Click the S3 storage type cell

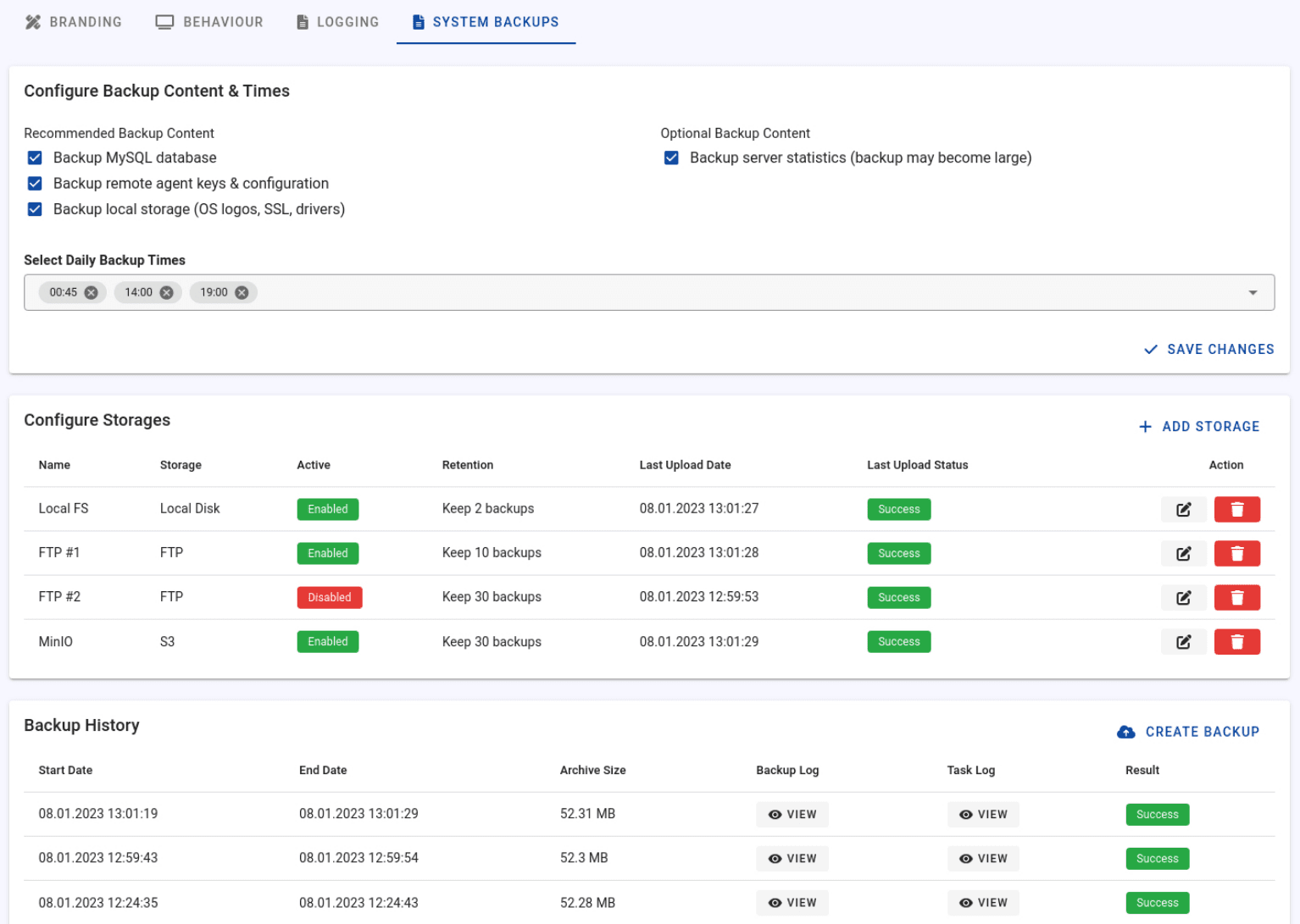coord(167,642)
